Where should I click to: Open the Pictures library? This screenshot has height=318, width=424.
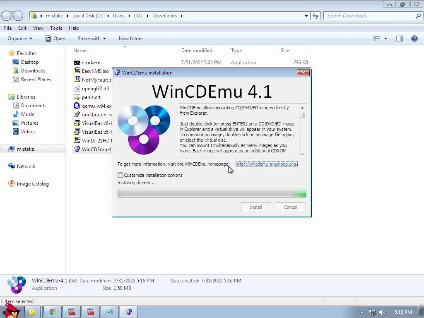tap(30, 123)
